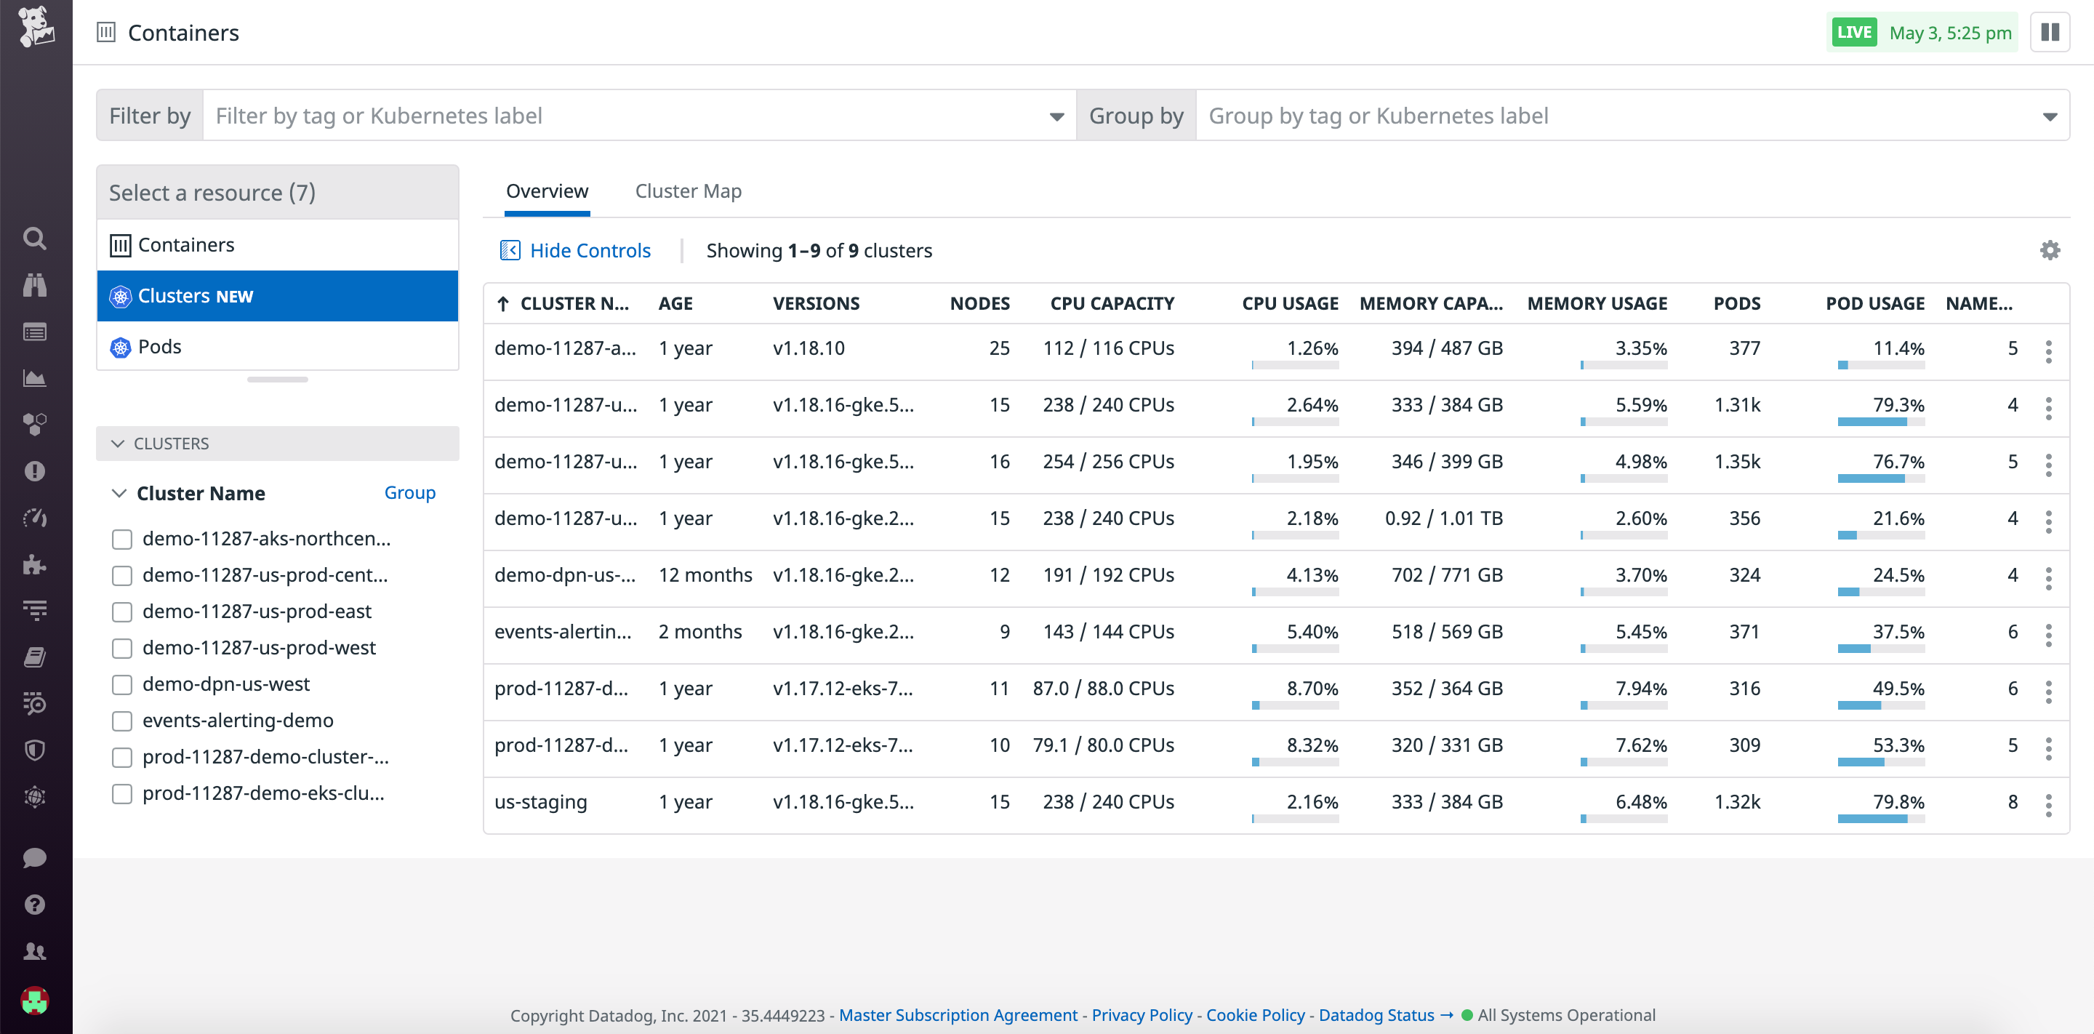Check the demo-dpn-us-west checkbox
Screen dimensions: 2094x1034
pyautogui.click(x=122, y=684)
